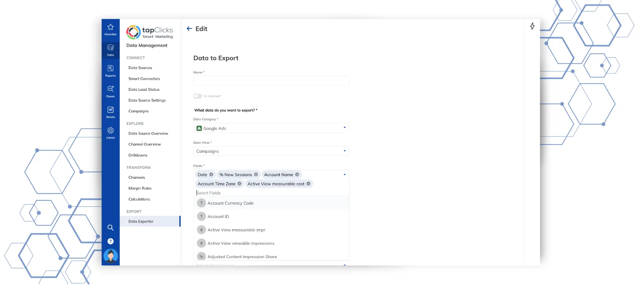Image resolution: width=642 pixels, height=285 pixels.
Task: Click the lightning bolt icon
Action: (x=532, y=26)
